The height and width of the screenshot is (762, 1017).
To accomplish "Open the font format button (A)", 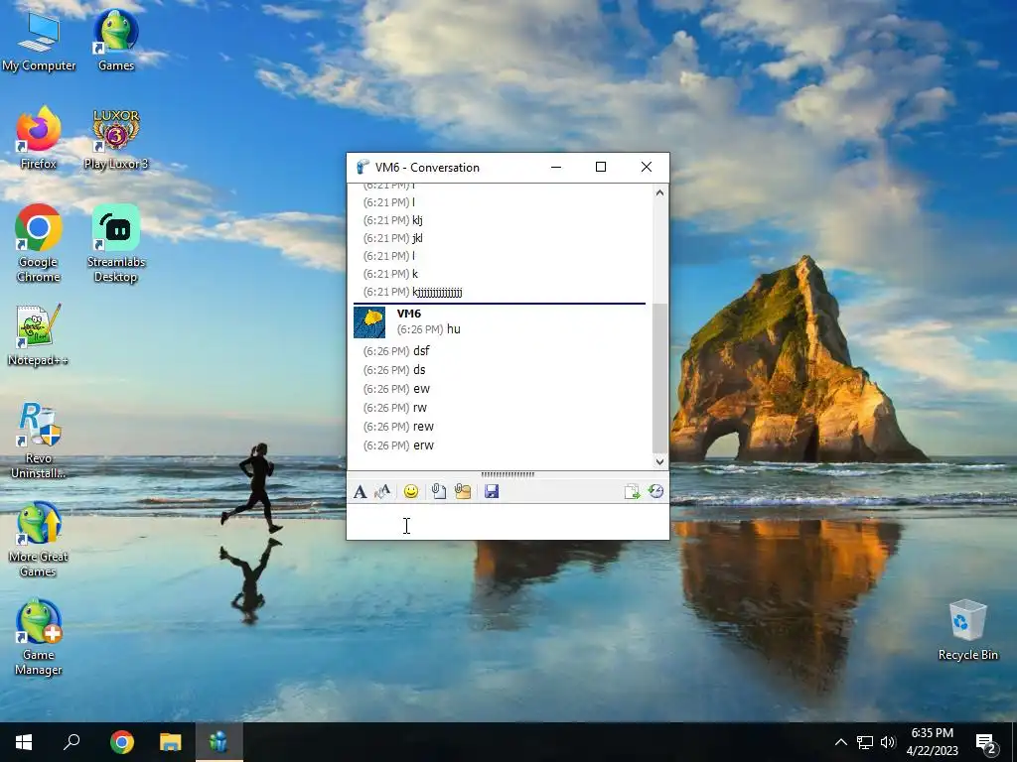I will (360, 492).
